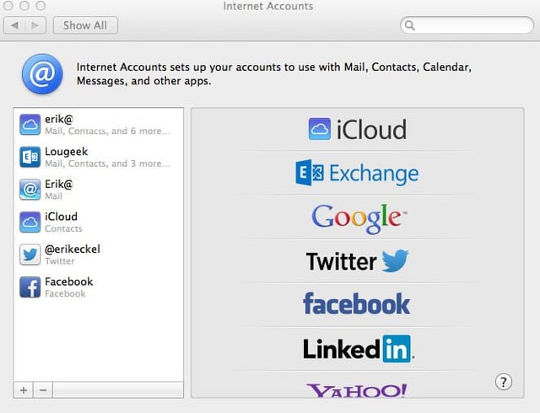Viewport: 540px width, 413px height.
Task: Click the large blue Internet Accounts @ icon
Action: pos(42,74)
